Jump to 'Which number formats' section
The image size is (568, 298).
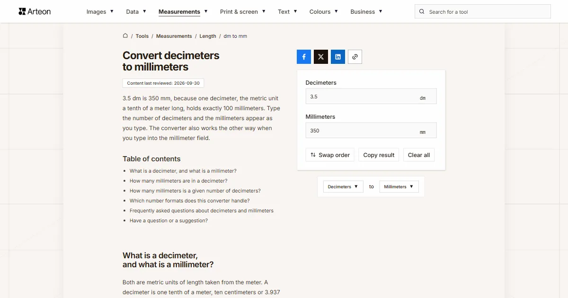(x=190, y=201)
